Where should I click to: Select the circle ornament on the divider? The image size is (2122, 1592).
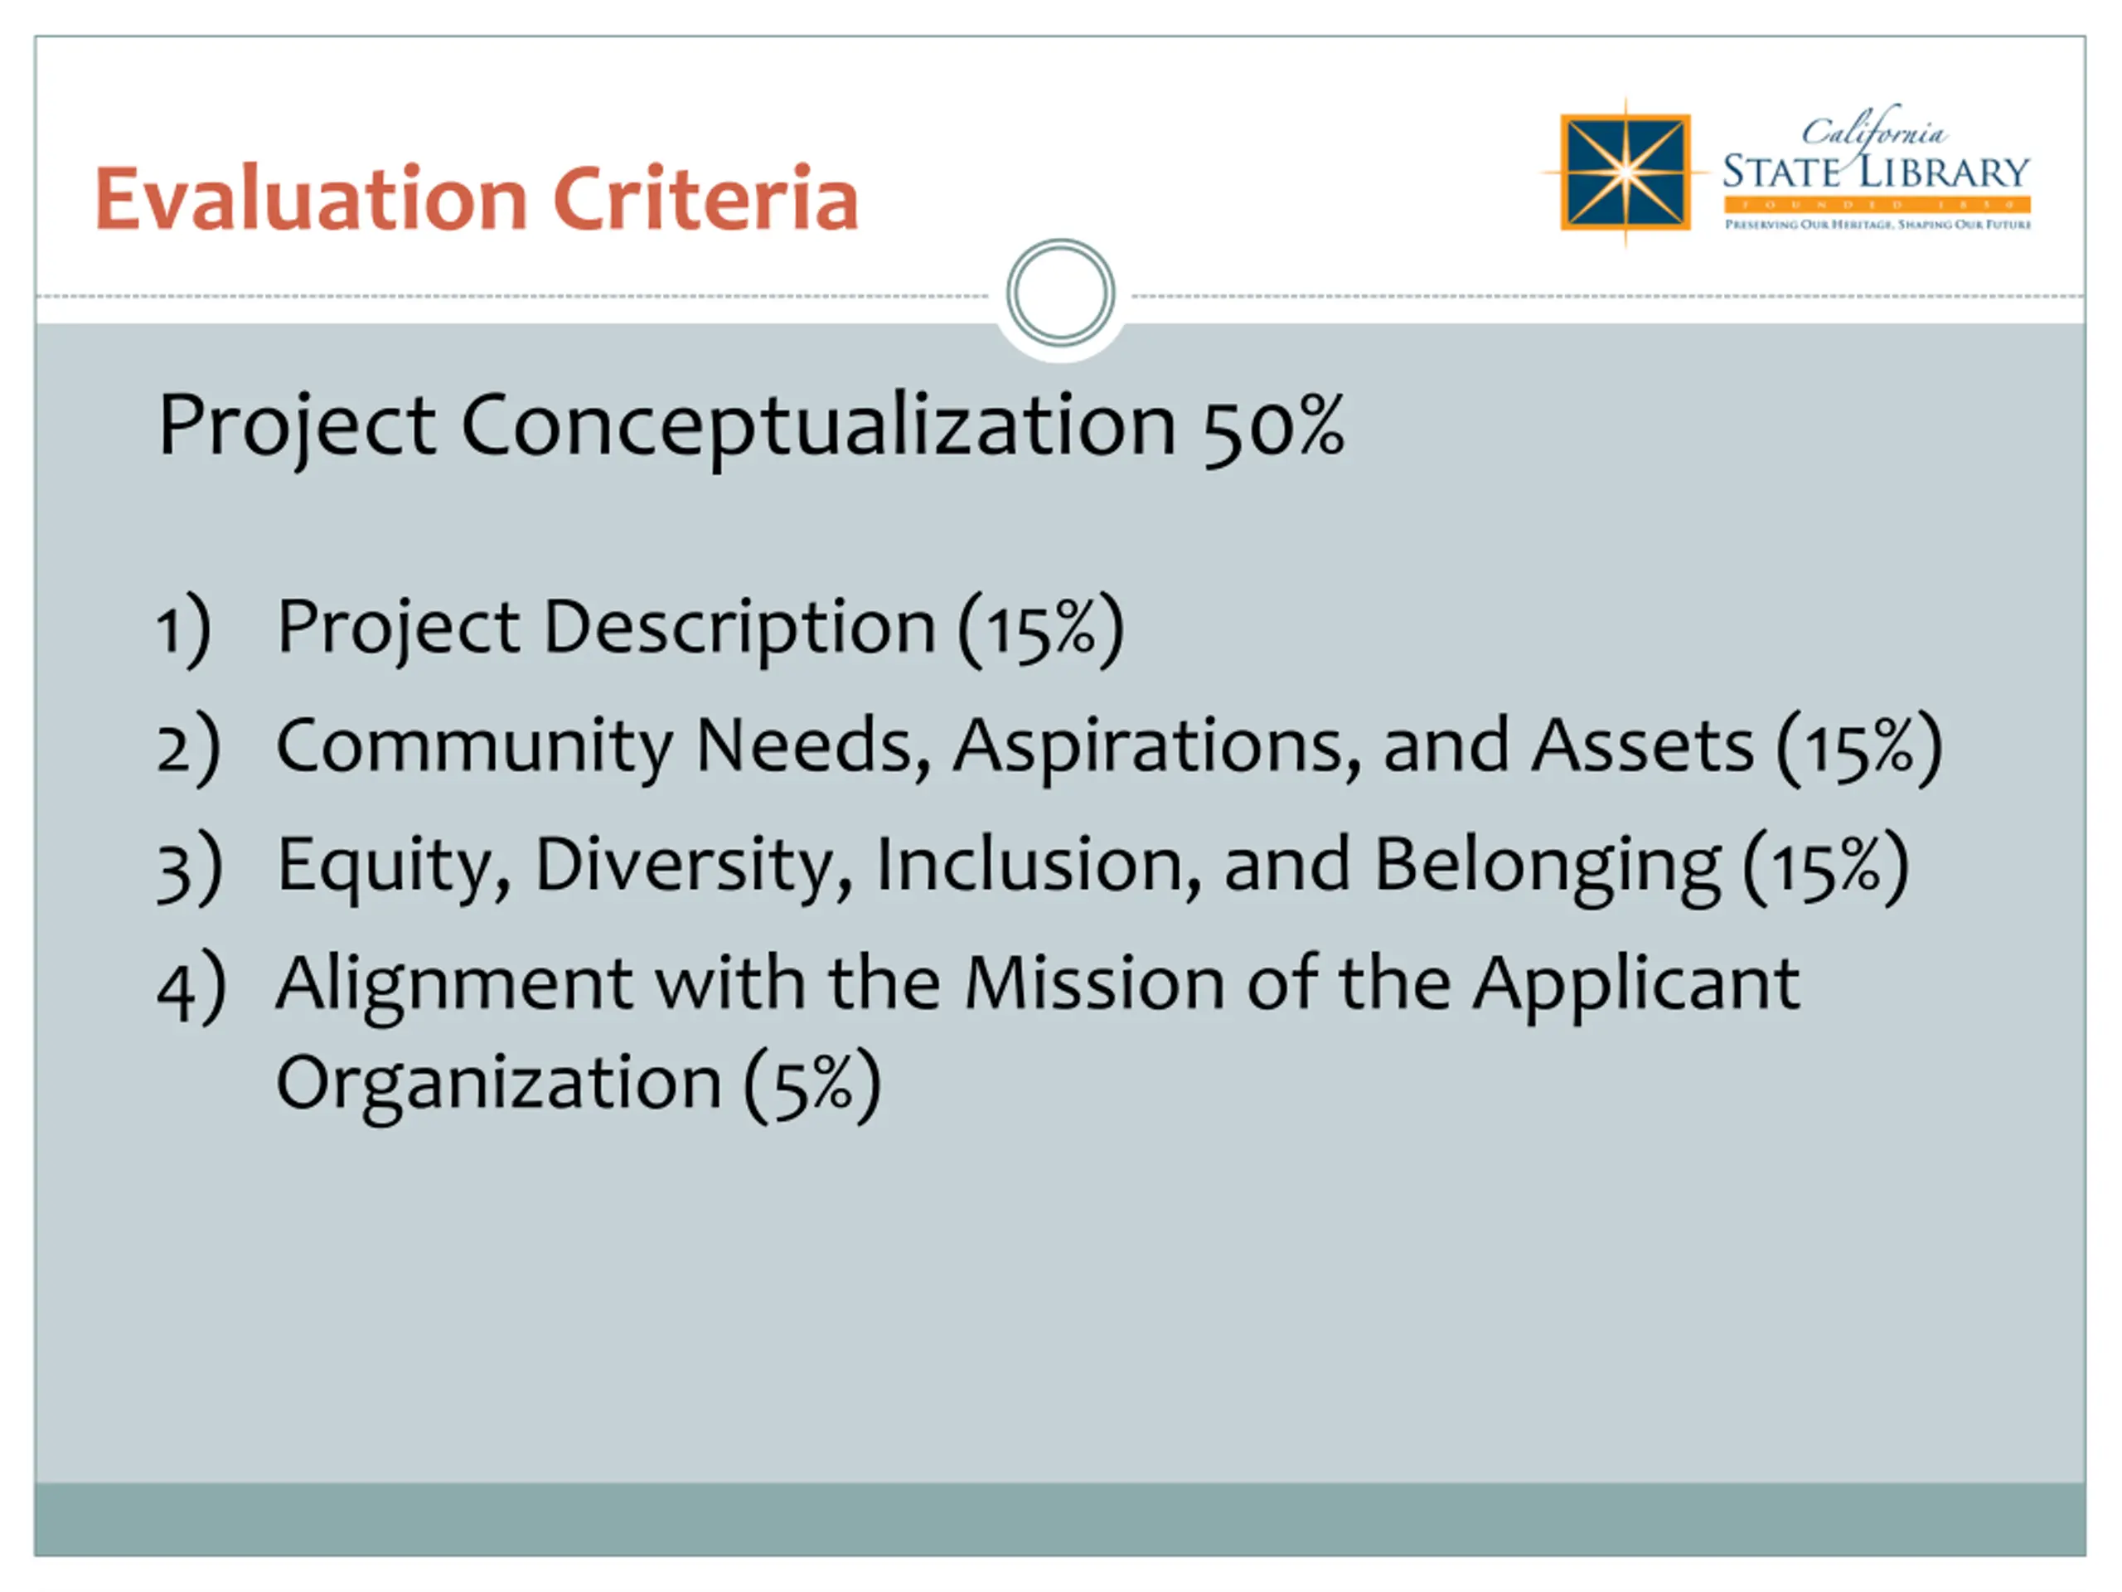pos(1060,293)
